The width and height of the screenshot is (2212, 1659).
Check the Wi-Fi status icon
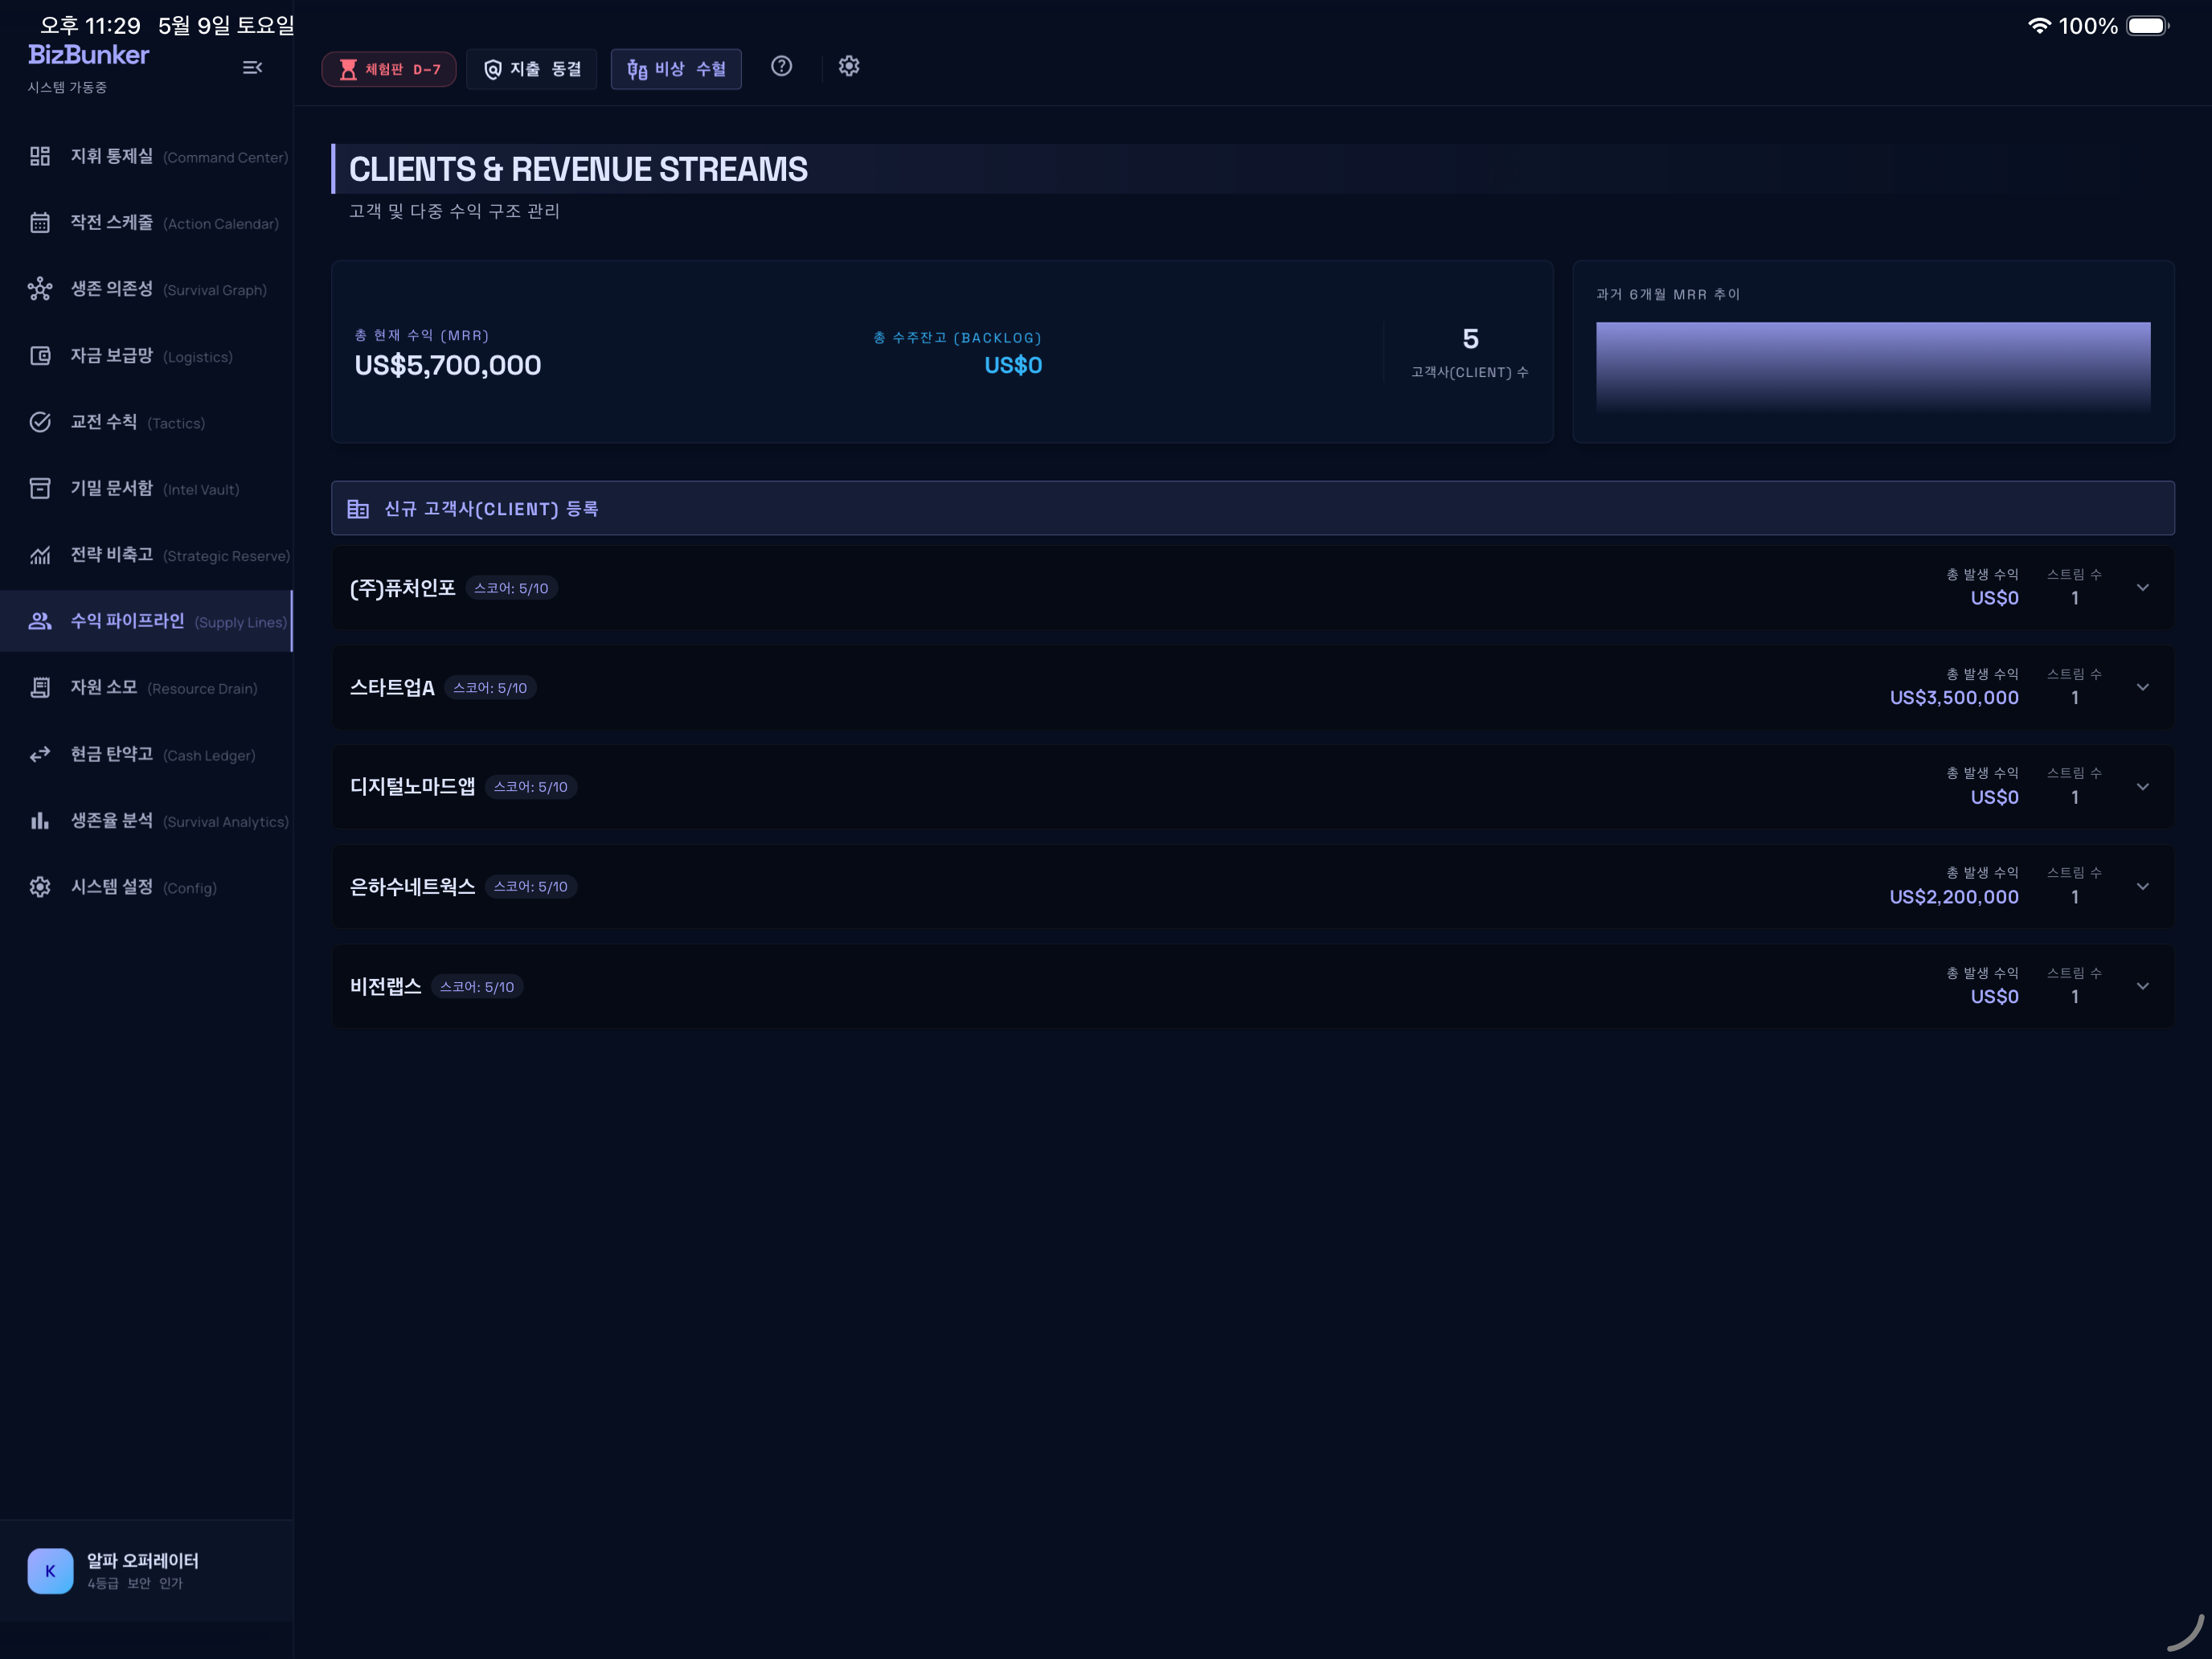(x=2039, y=25)
